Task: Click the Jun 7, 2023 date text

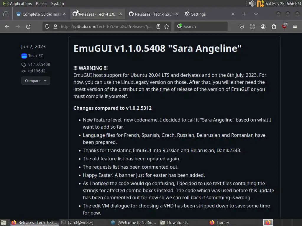Action: 33,47
